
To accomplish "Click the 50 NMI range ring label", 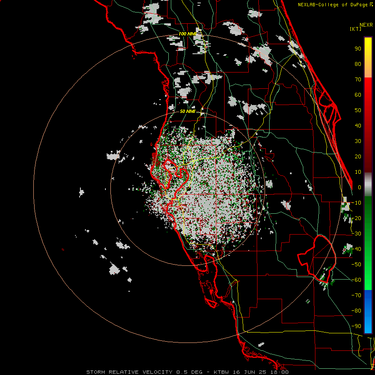I will (x=187, y=111).
